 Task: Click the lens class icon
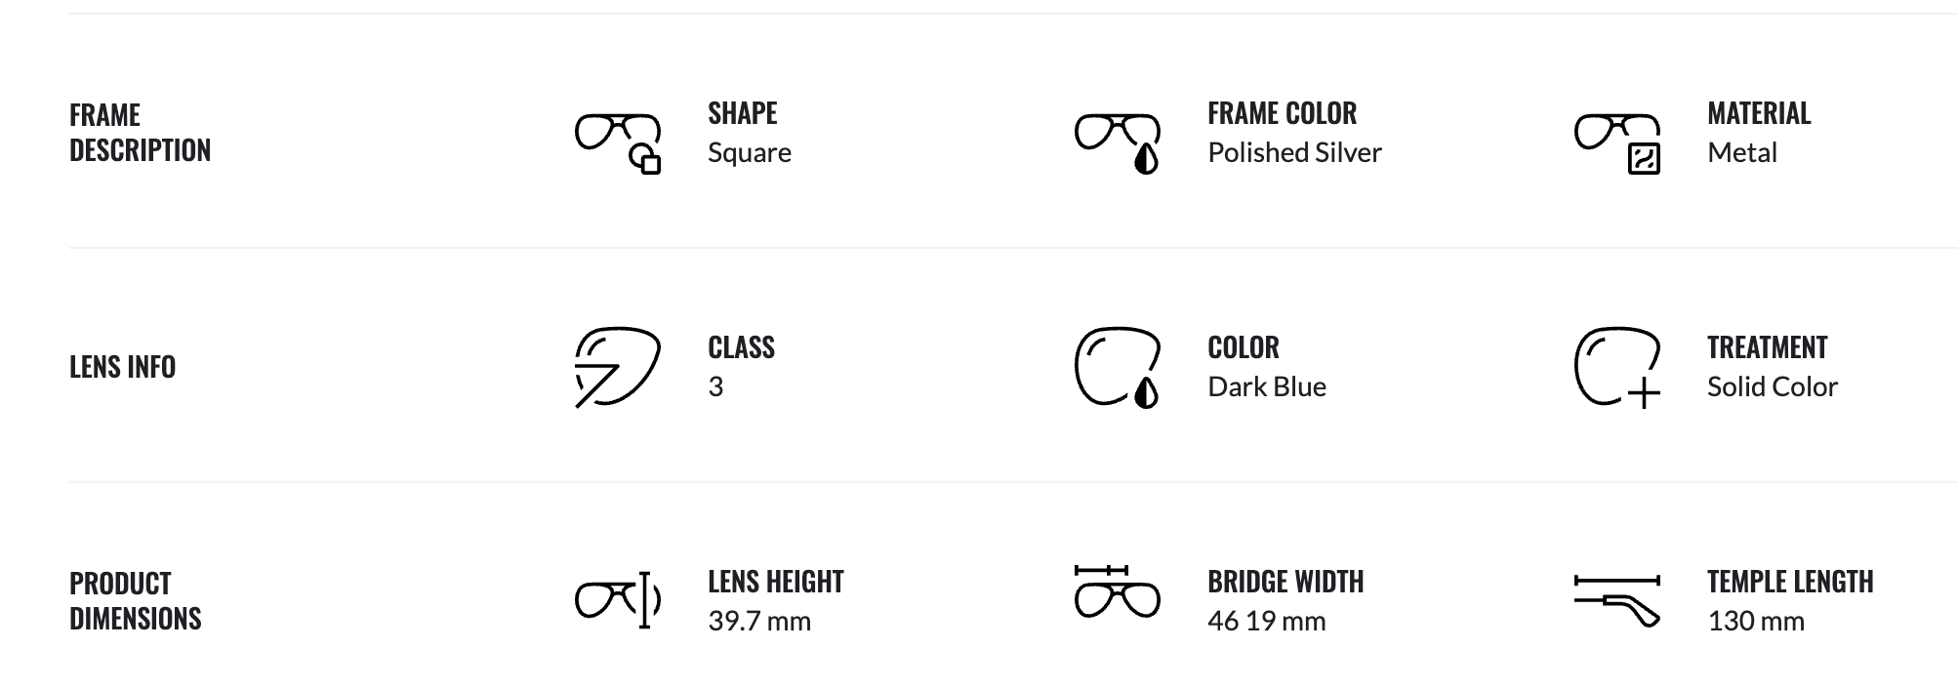point(618,367)
